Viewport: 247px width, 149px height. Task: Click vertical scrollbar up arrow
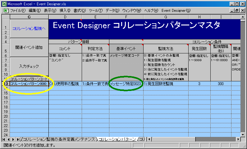[243, 17]
